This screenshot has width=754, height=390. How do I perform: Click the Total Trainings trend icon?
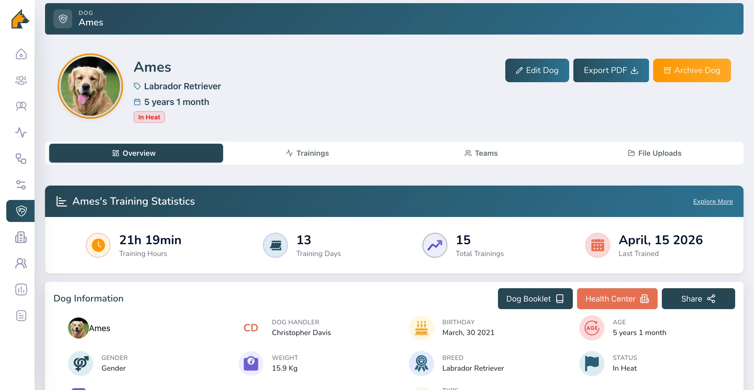(x=435, y=245)
